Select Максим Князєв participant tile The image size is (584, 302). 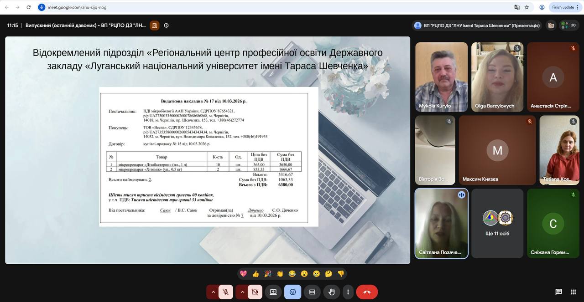(497, 150)
